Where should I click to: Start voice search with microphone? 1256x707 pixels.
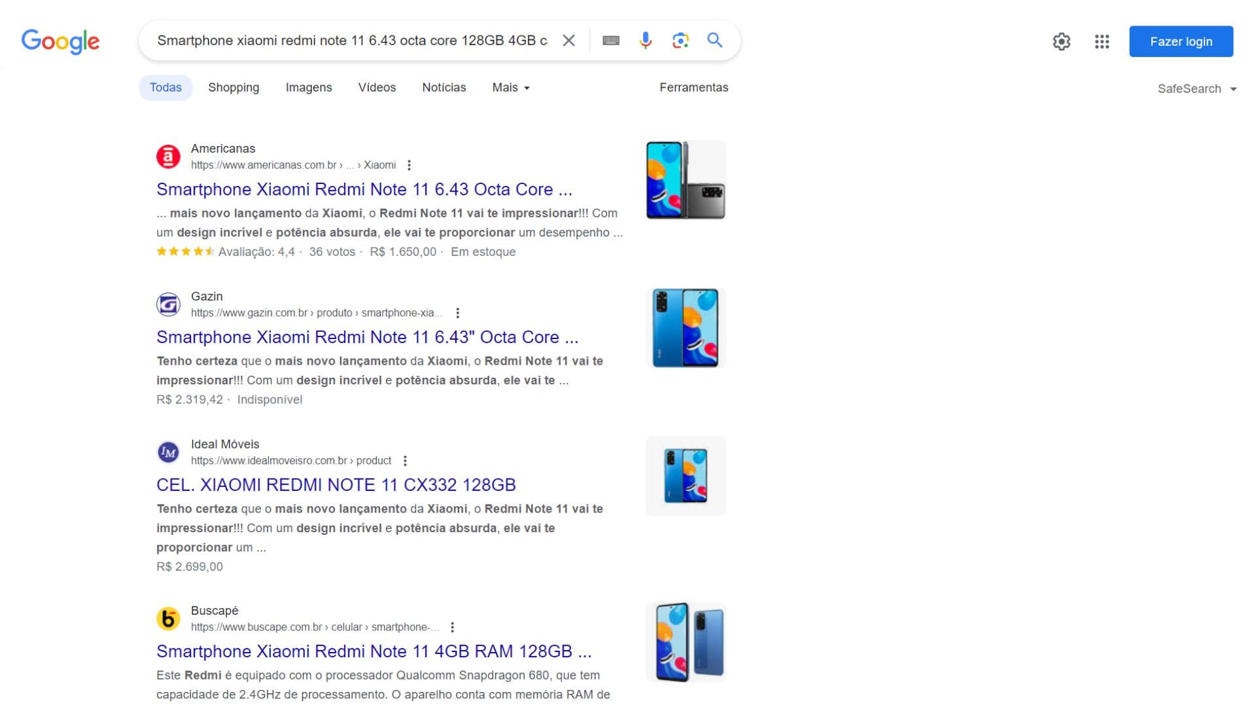(x=645, y=41)
